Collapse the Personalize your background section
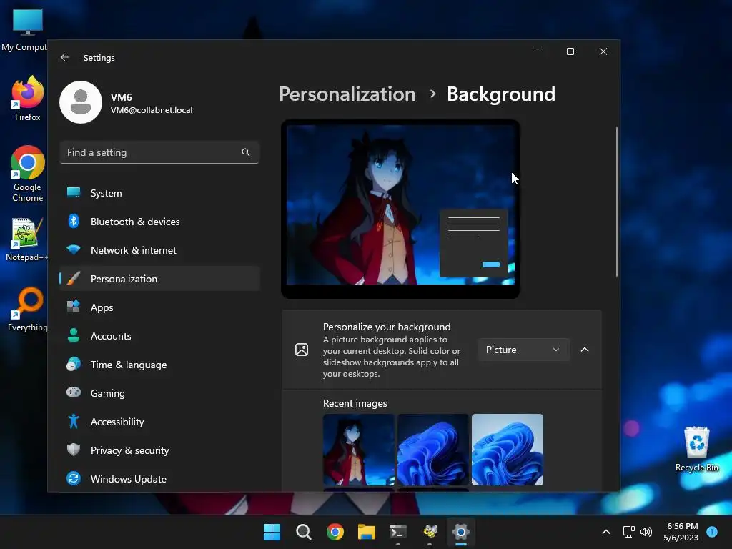The width and height of the screenshot is (732, 549). point(585,350)
